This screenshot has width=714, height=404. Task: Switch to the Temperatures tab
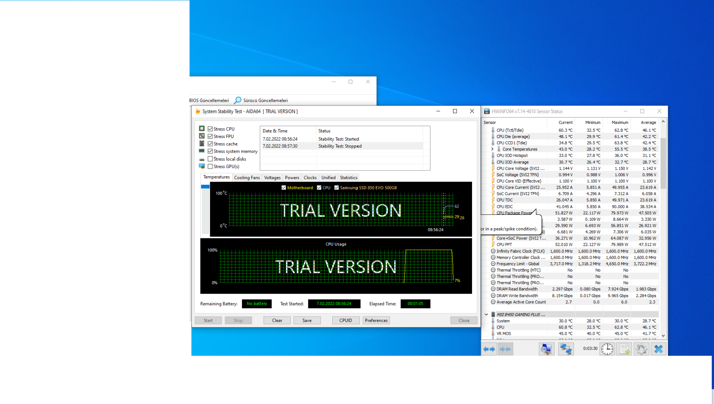pos(217,177)
